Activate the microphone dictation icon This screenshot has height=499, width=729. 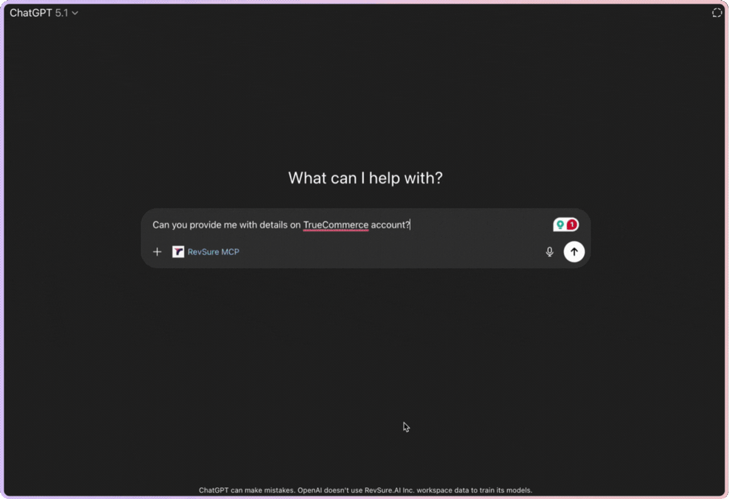[x=549, y=252]
